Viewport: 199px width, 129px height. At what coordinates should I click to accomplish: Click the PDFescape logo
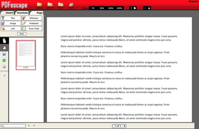[14, 5]
